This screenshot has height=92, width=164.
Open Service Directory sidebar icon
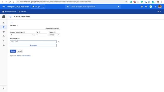click(x=4, y=45)
